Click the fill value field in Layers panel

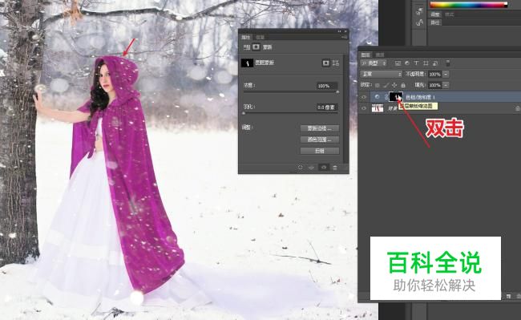(434, 85)
